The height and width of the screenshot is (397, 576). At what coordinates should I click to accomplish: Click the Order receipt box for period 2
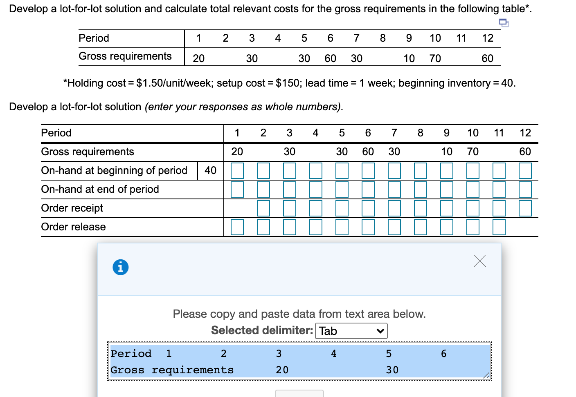(x=263, y=208)
